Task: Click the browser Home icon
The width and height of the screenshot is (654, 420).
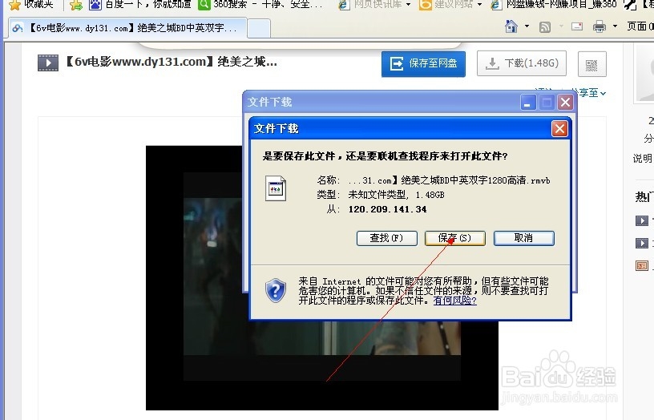Action: coord(511,26)
